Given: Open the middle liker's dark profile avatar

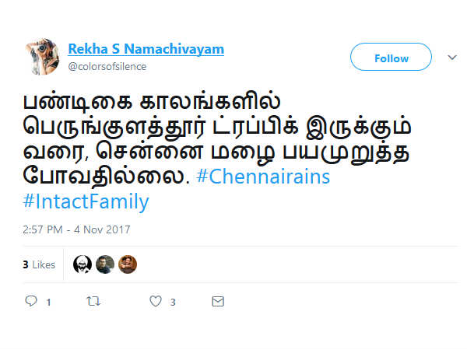Looking at the screenshot, I should (105, 264).
